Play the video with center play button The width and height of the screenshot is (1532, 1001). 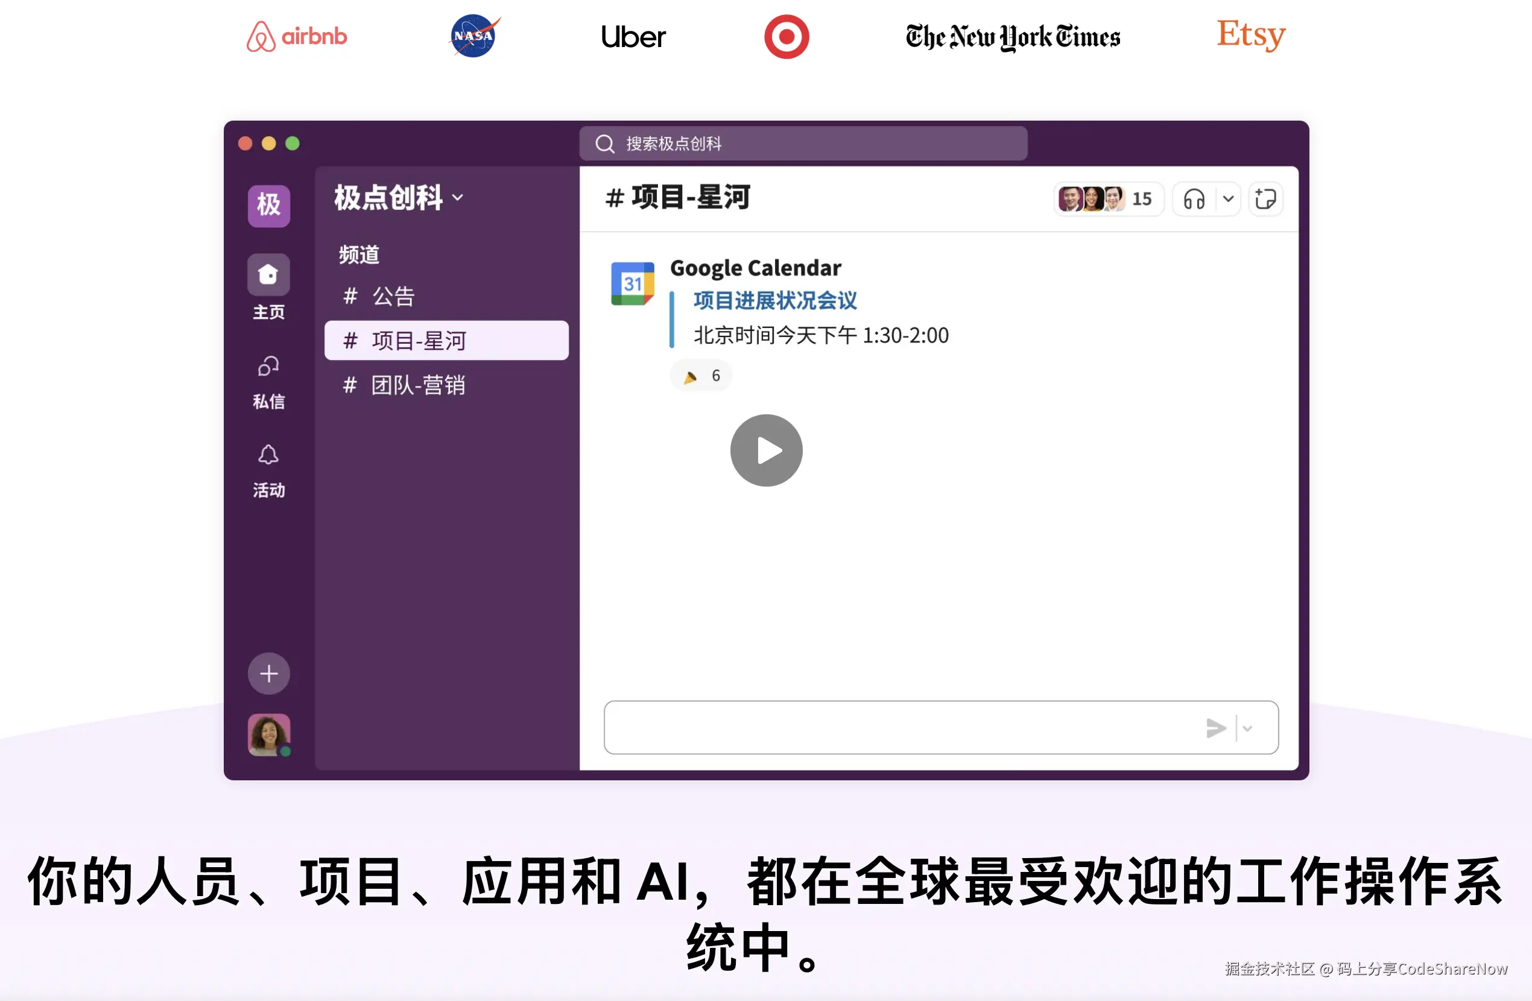click(x=766, y=450)
